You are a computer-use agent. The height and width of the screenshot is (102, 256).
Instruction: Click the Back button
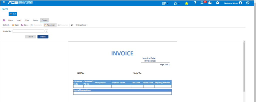(13, 14)
